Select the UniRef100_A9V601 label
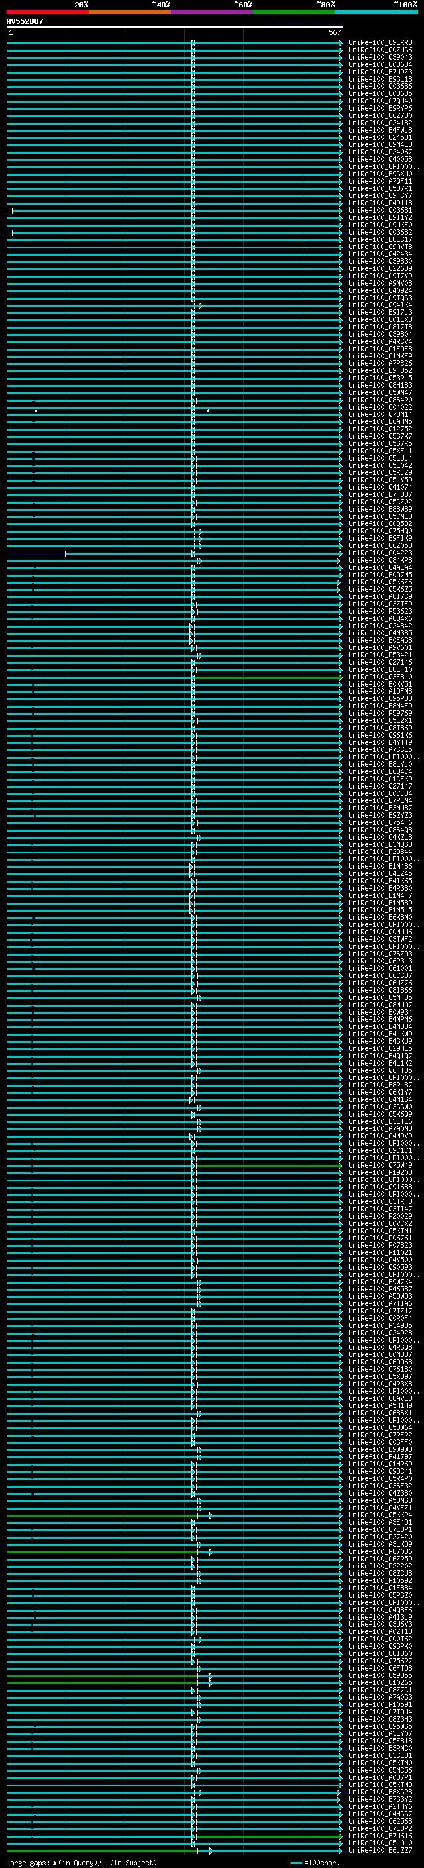Image resolution: width=424 pixels, height=1868 pixels. pos(380,647)
